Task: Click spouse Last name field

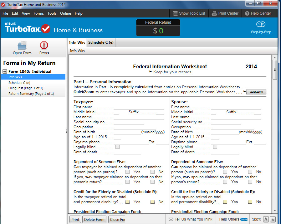Action: point(236,117)
